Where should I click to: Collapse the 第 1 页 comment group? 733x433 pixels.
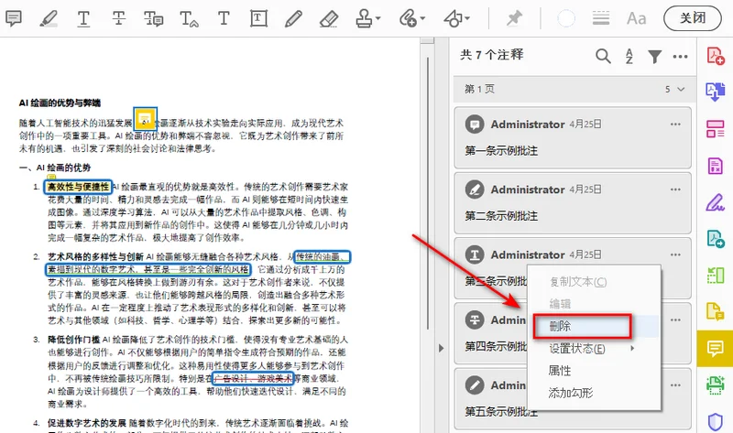[681, 89]
